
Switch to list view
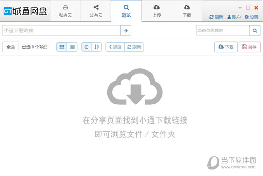point(72,47)
